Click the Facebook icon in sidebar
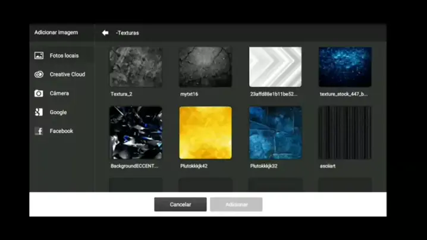 click(39, 131)
